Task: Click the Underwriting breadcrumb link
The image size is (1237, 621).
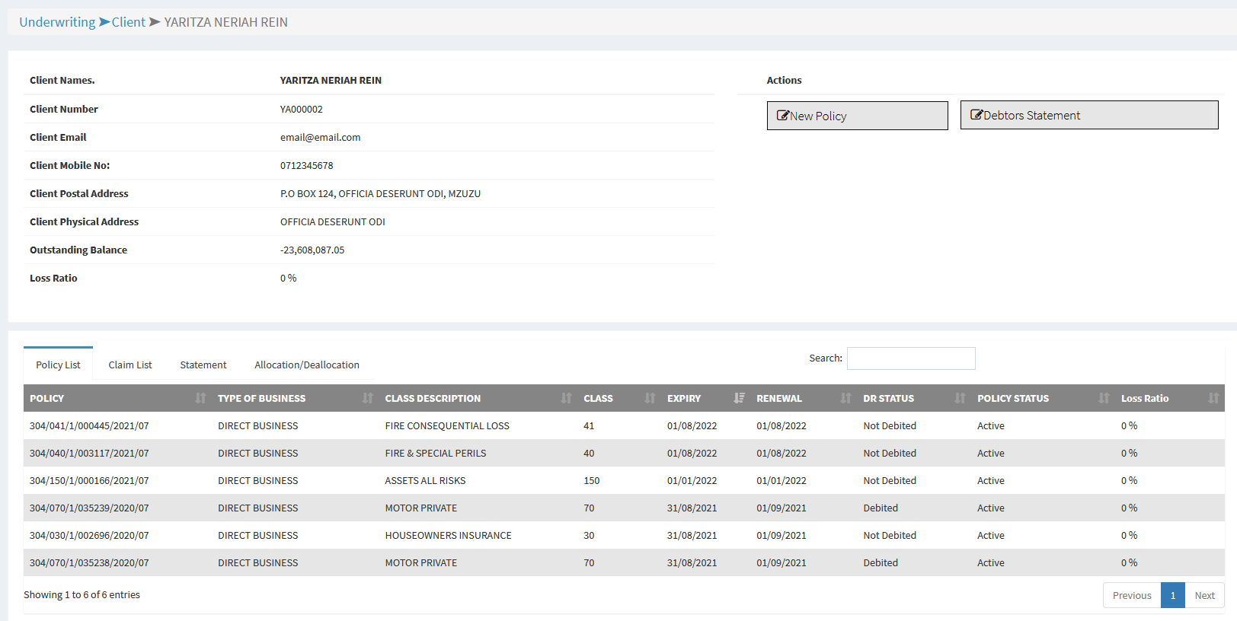Action: pos(57,22)
